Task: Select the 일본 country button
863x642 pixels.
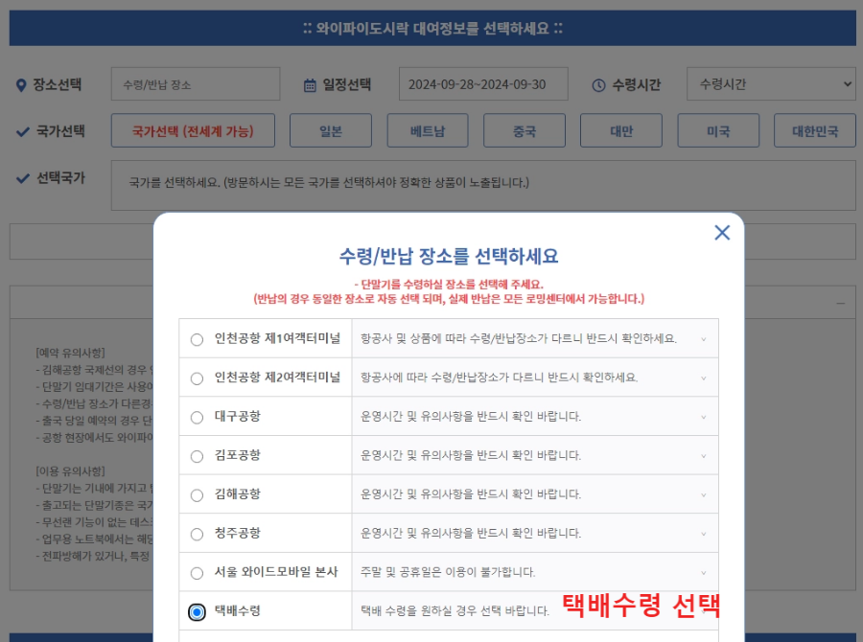Action: coord(331,131)
